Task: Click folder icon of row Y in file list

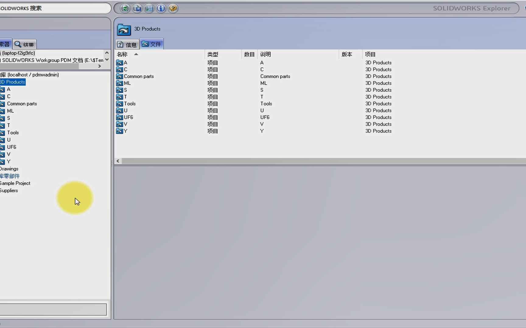Action: point(120,131)
